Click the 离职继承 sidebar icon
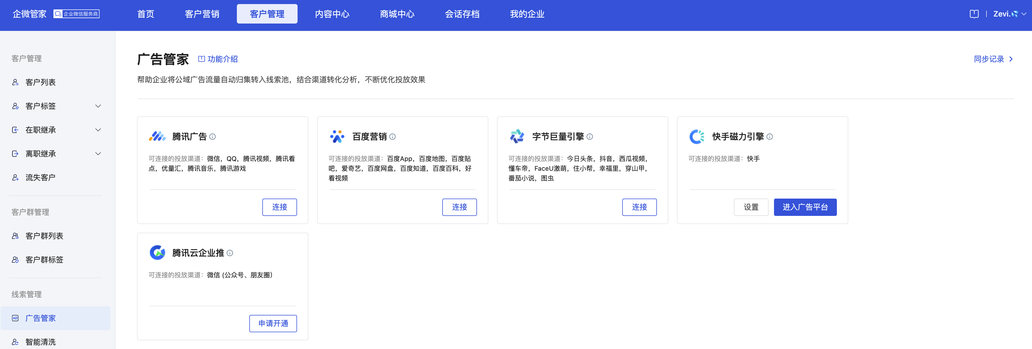This screenshot has height=349, width=1032. click(x=15, y=153)
